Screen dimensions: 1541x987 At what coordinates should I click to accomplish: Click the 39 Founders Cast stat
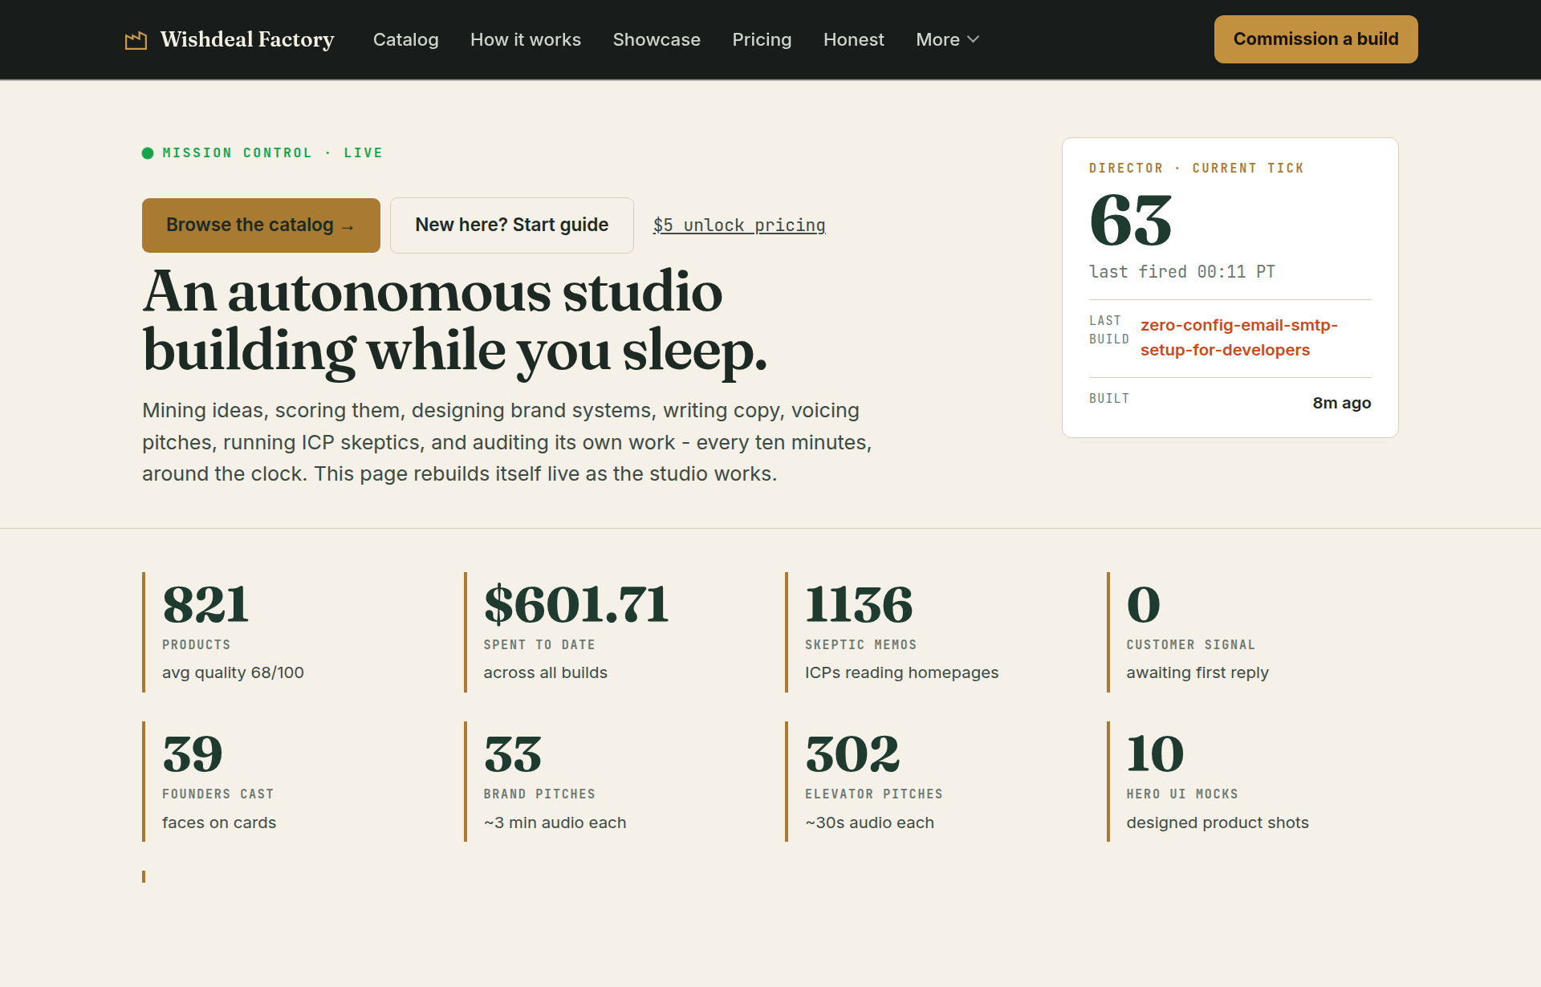click(288, 782)
